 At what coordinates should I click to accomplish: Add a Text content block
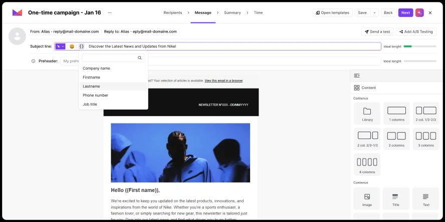pos(425,198)
